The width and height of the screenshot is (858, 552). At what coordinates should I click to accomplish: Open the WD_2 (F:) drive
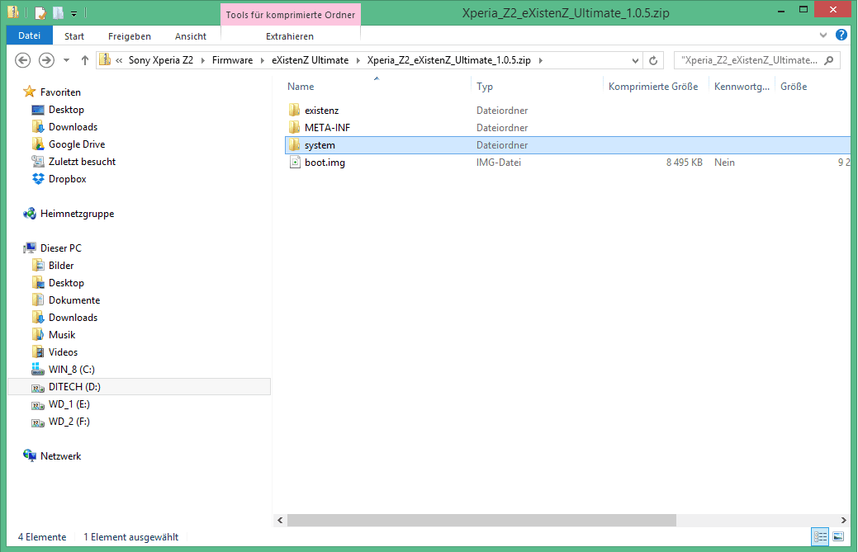[x=69, y=422]
